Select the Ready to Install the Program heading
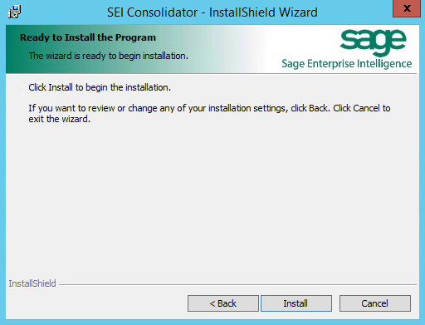This screenshot has width=425, height=325. pos(88,37)
